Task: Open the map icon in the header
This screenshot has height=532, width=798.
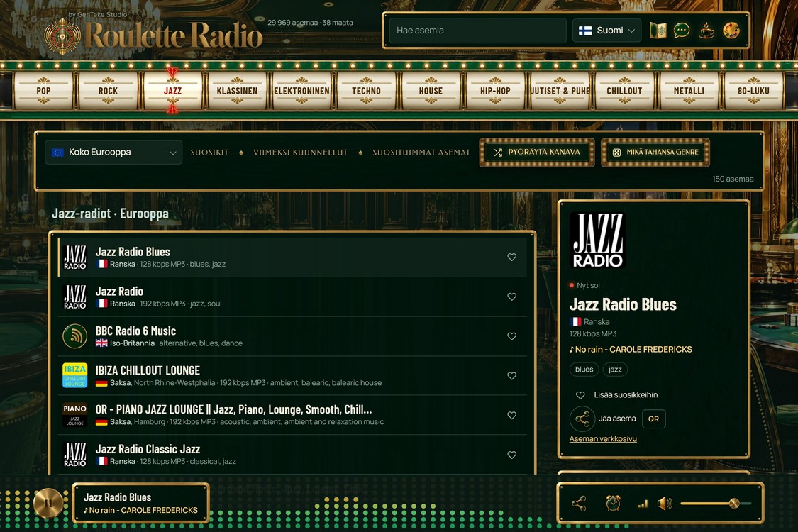Action: pyautogui.click(x=658, y=31)
